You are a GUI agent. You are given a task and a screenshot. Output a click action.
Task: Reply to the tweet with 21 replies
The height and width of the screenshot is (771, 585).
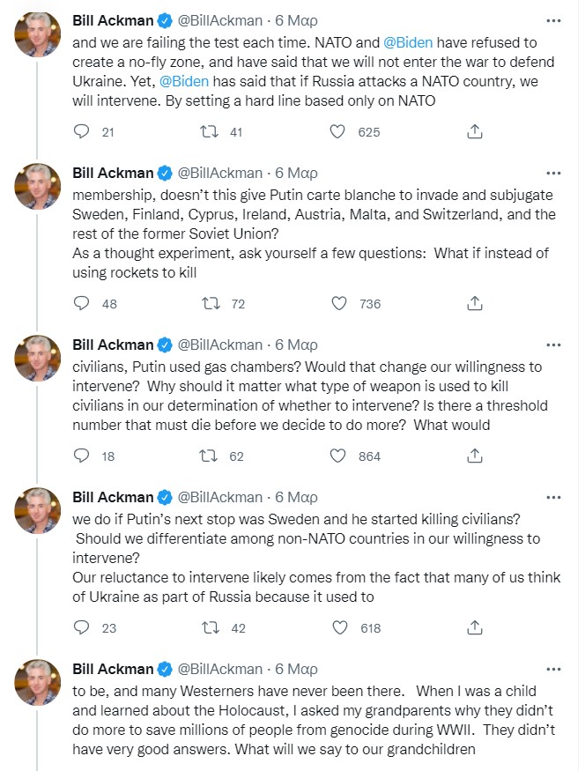pos(82,131)
